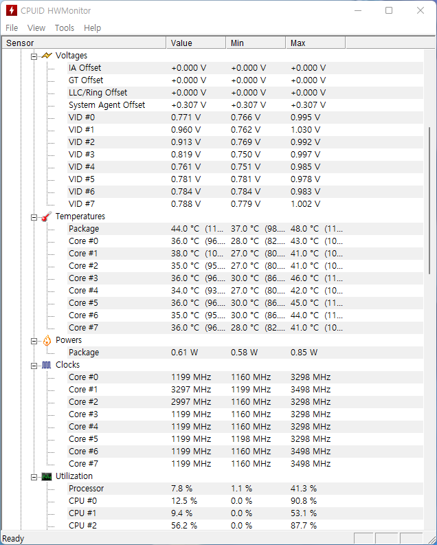
Task: Click the 41.3 % max processor utilization
Action: tap(304, 489)
